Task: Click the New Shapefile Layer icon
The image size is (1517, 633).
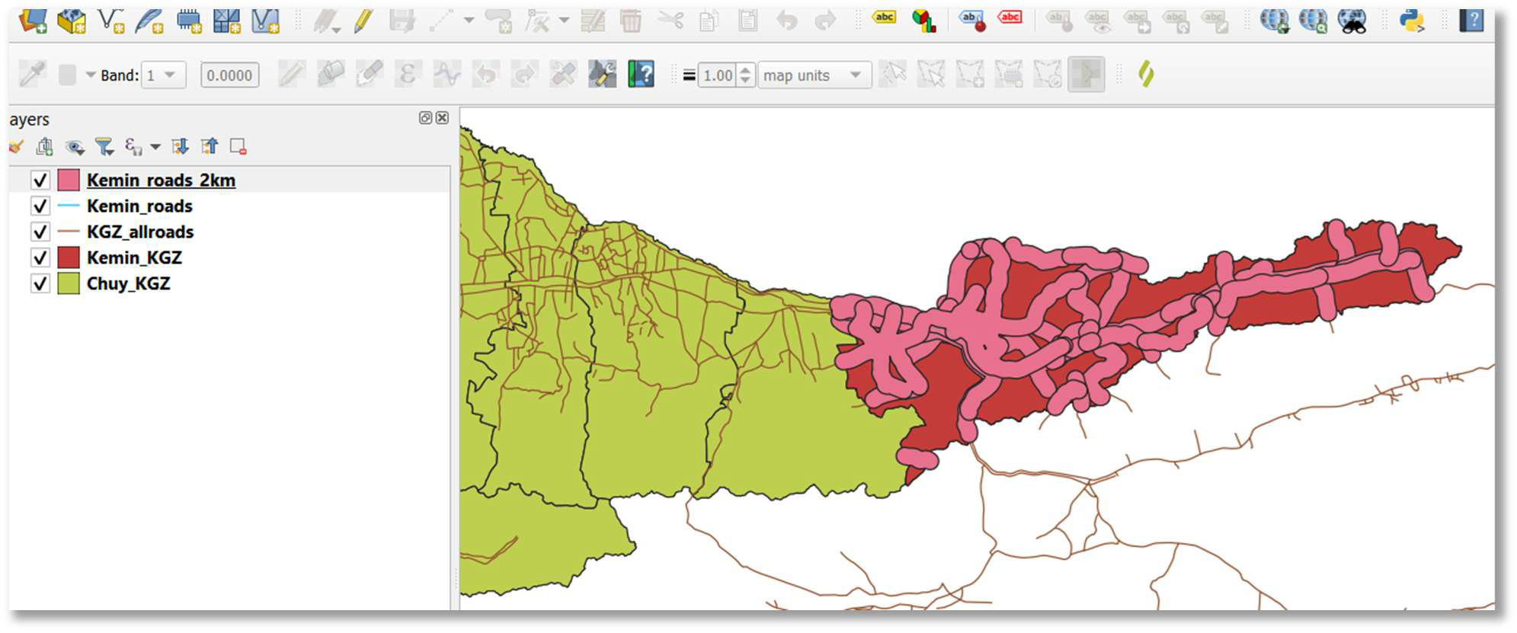Action: pyautogui.click(x=112, y=21)
